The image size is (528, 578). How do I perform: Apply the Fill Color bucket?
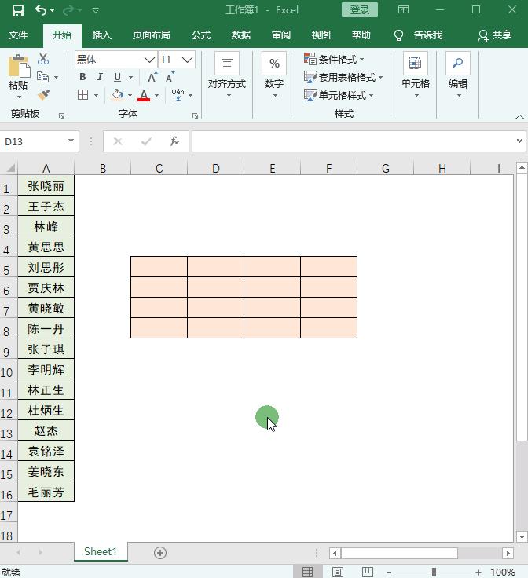(118, 95)
